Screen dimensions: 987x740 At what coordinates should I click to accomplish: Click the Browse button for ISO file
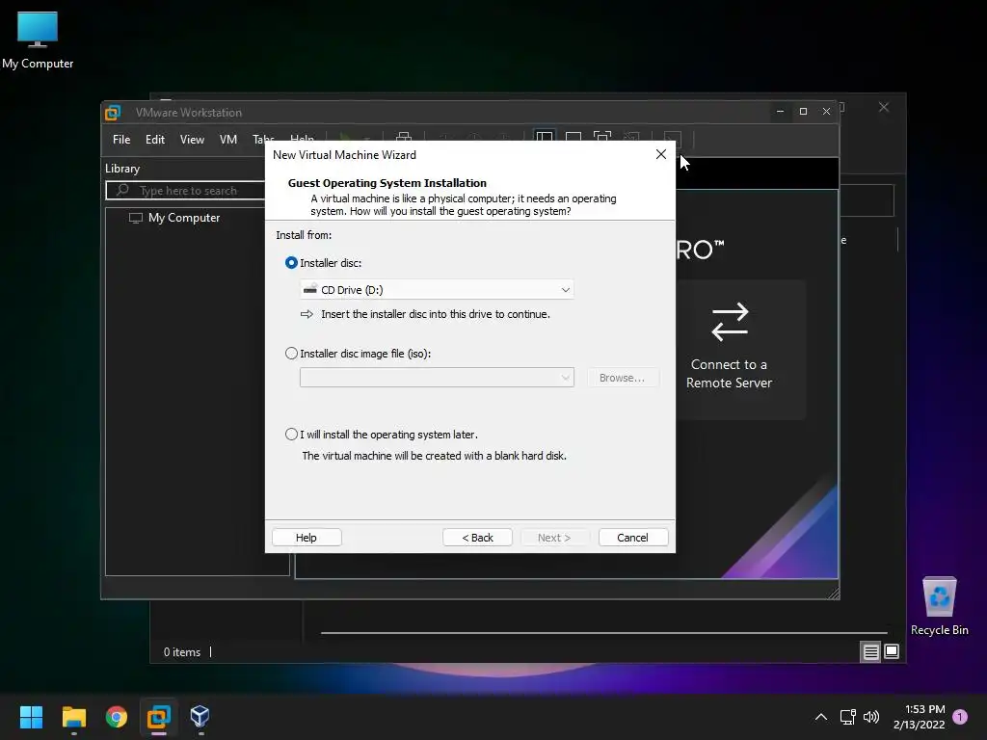(622, 378)
